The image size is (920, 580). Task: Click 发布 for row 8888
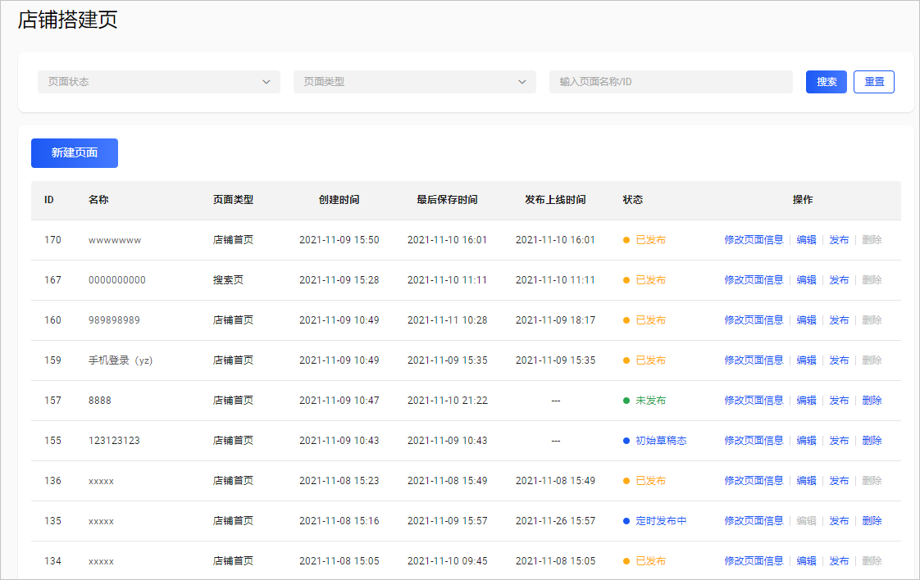click(839, 401)
